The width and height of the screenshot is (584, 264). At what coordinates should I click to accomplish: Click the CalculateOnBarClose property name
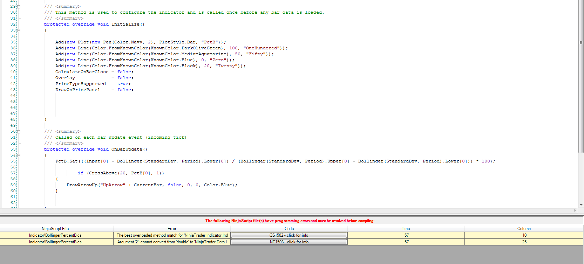click(82, 72)
